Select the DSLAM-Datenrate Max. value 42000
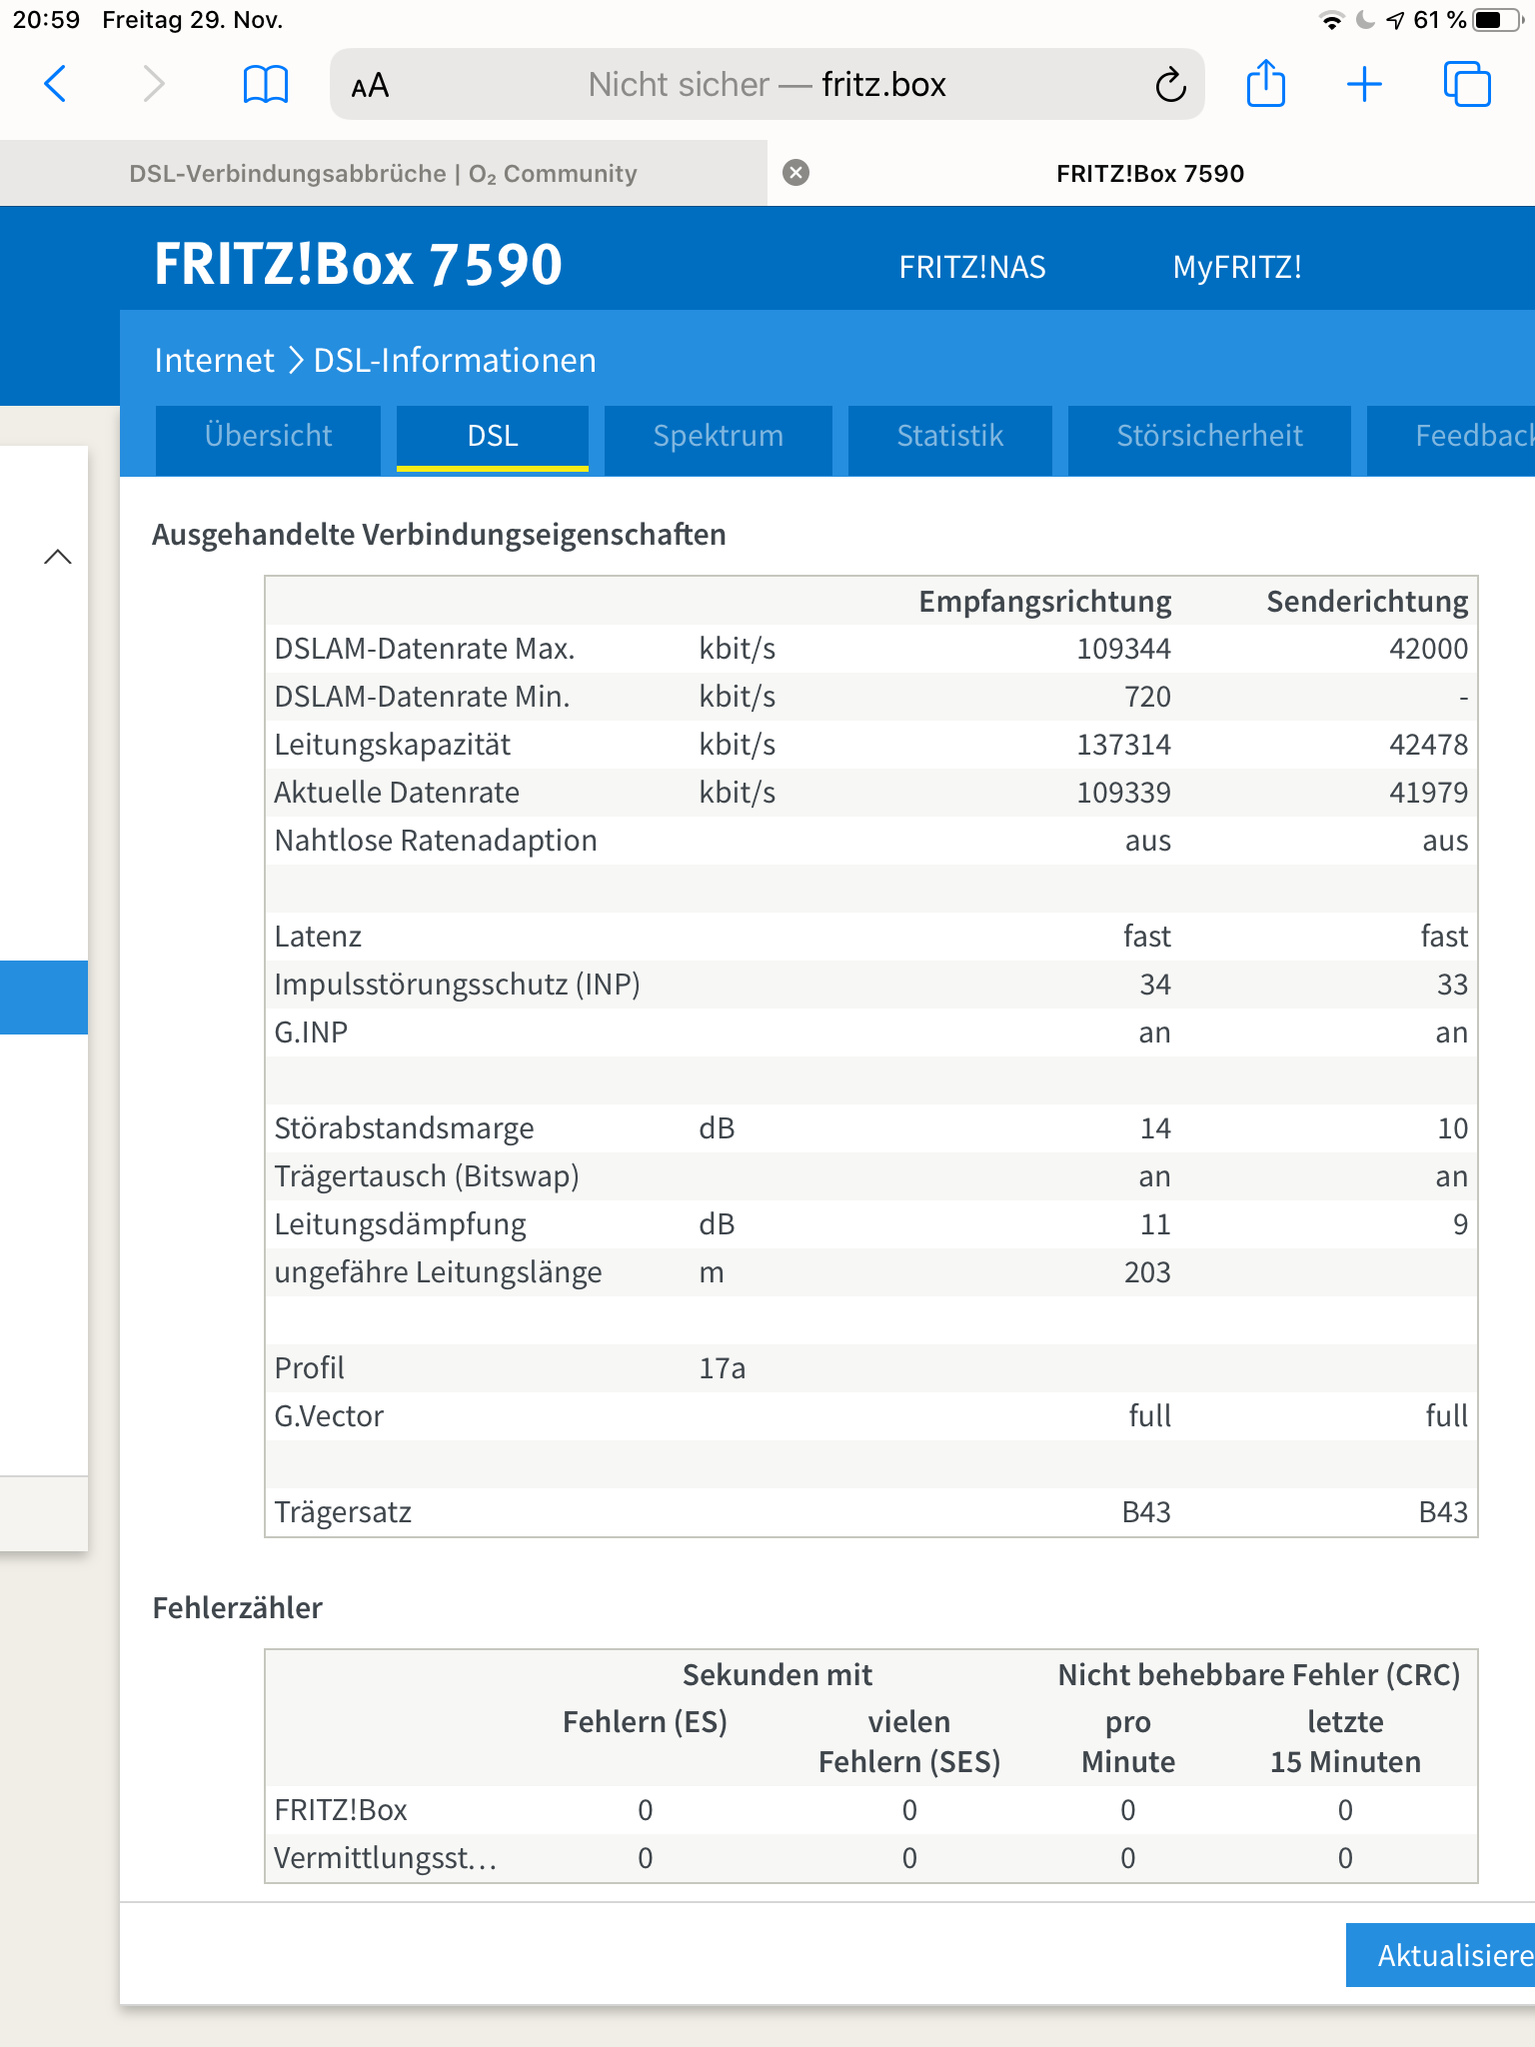1535x2047 pixels. (x=1428, y=649)
